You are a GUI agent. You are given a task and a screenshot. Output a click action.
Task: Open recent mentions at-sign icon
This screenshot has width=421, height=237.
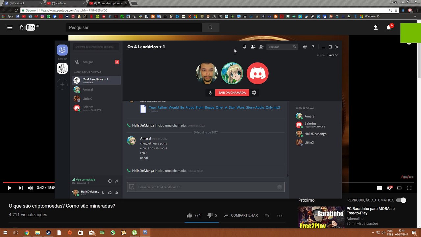[x=305, y=47]
